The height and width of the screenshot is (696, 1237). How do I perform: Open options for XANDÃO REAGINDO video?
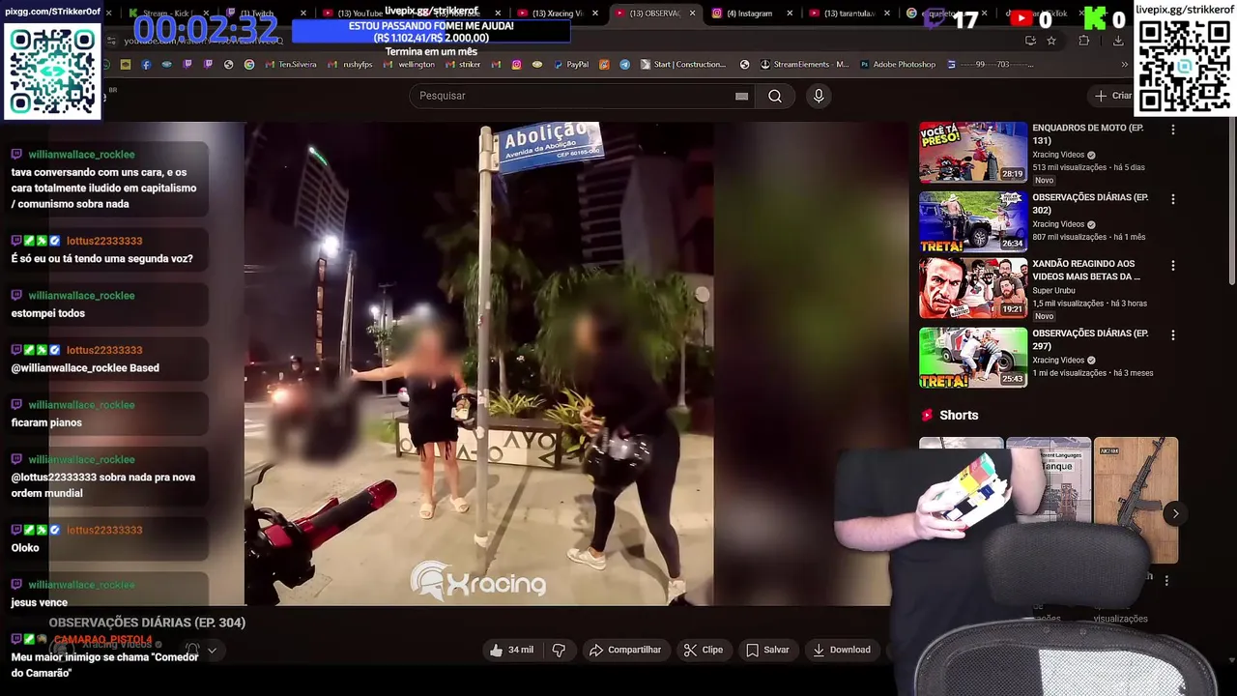1173,265
